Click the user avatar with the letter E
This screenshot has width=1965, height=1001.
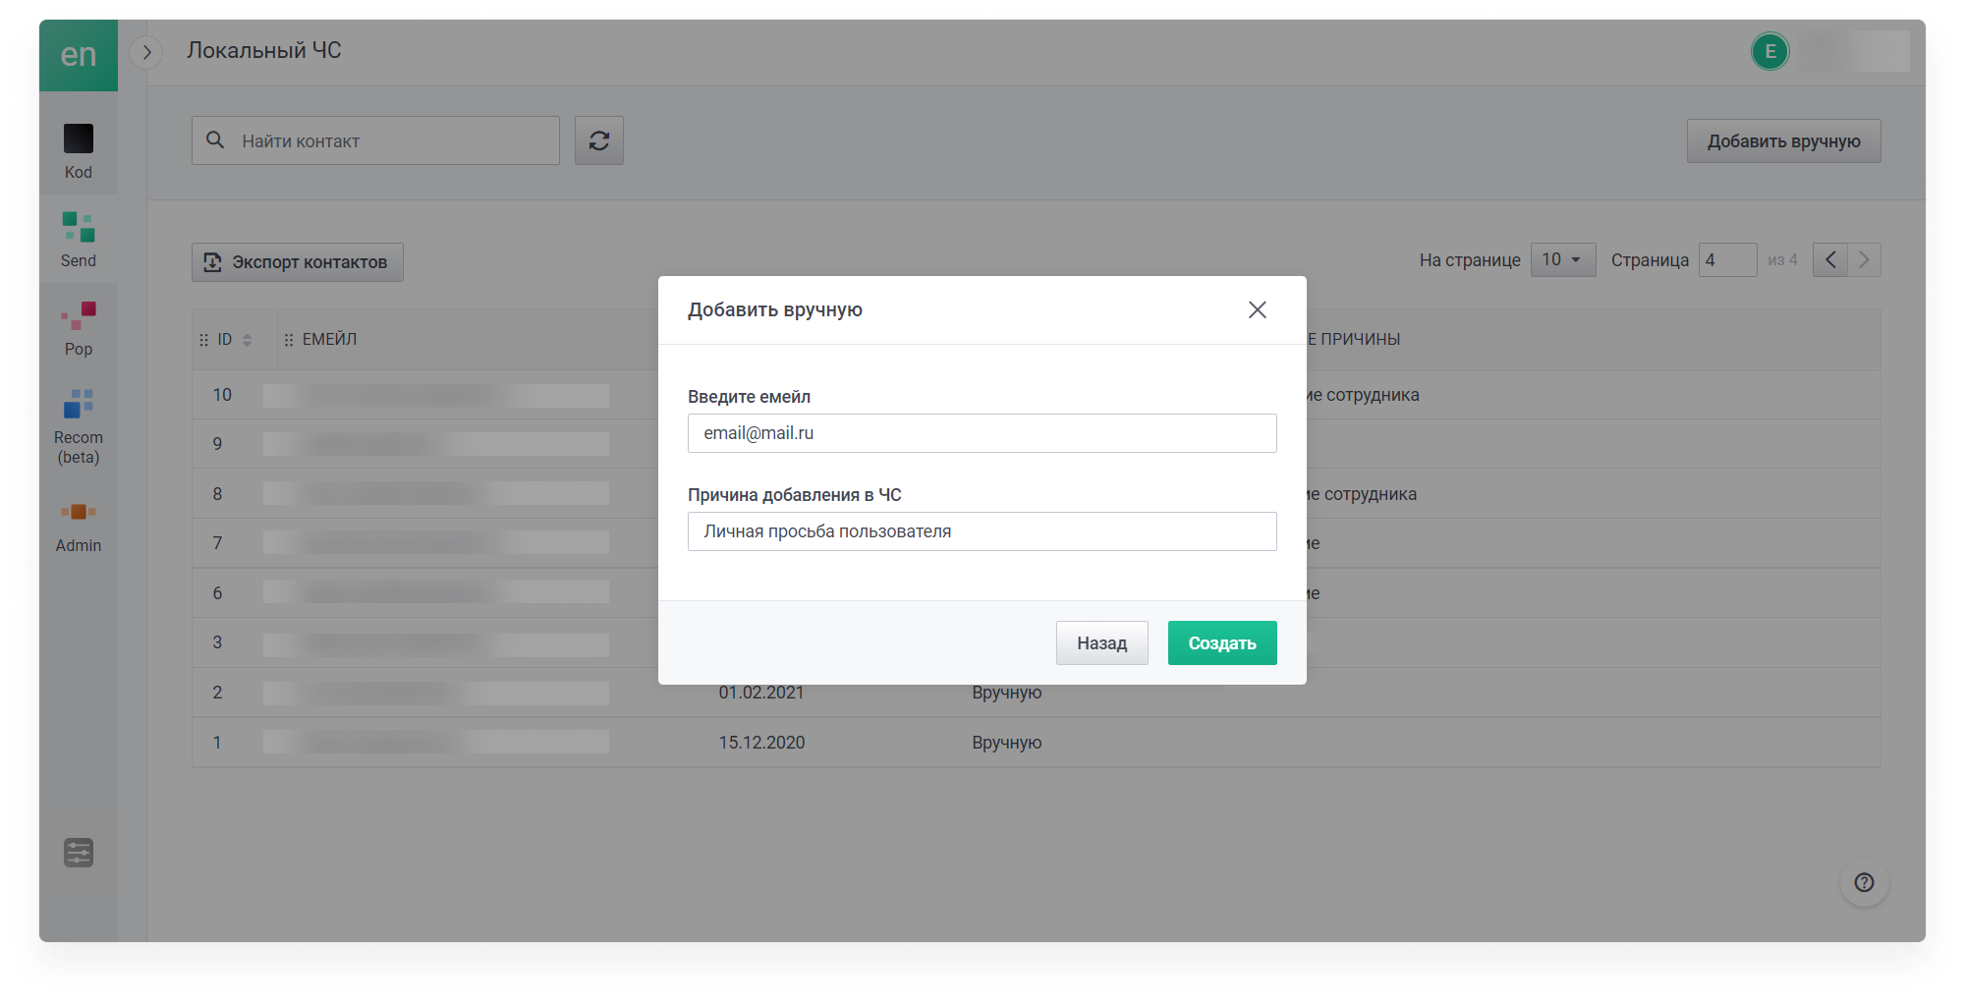coord(1770,51)
